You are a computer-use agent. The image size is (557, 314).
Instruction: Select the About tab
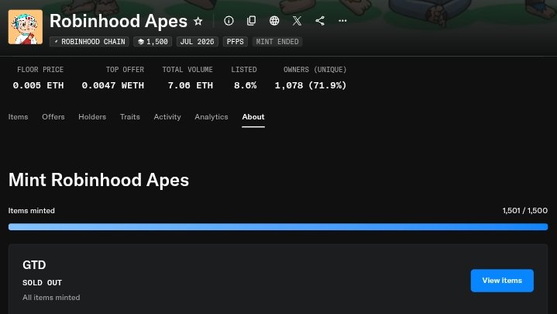click(x=253, y=116)
